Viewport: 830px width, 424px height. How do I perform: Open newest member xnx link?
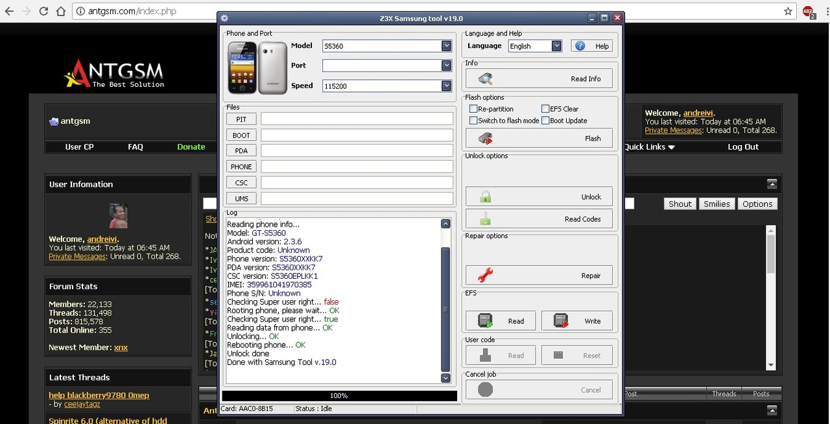(x=121, y=347)
